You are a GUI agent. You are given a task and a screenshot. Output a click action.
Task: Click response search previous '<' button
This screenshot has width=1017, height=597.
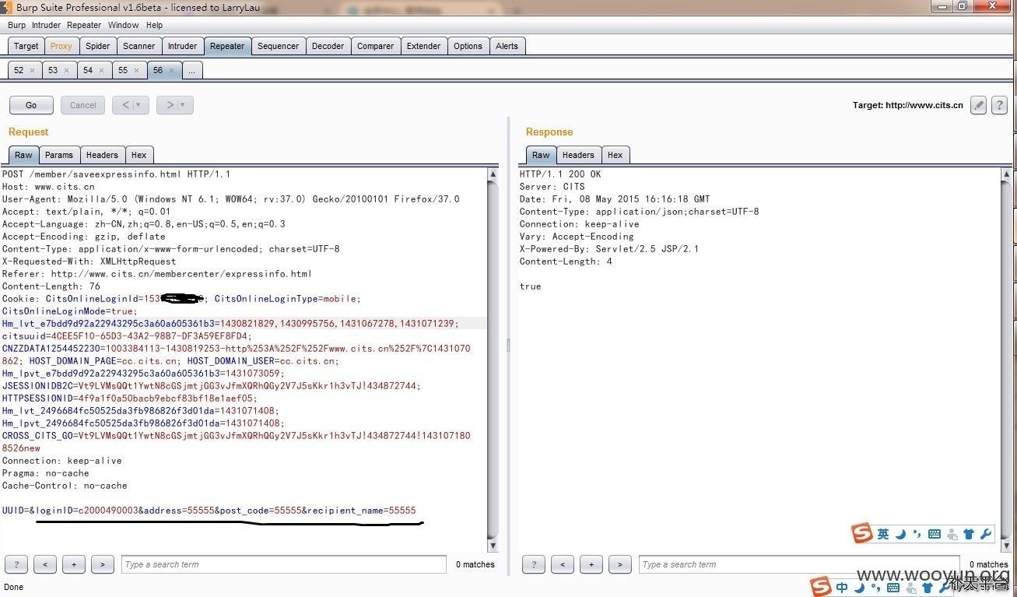click(x=563, y=564)
